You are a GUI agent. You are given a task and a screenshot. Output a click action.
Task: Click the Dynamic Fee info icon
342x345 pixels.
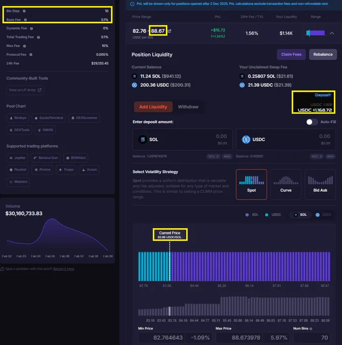click(x=32, y=28)
